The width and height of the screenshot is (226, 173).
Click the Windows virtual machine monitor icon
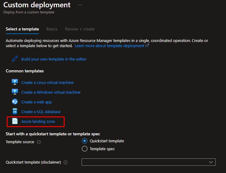click(x=15, y=92)
